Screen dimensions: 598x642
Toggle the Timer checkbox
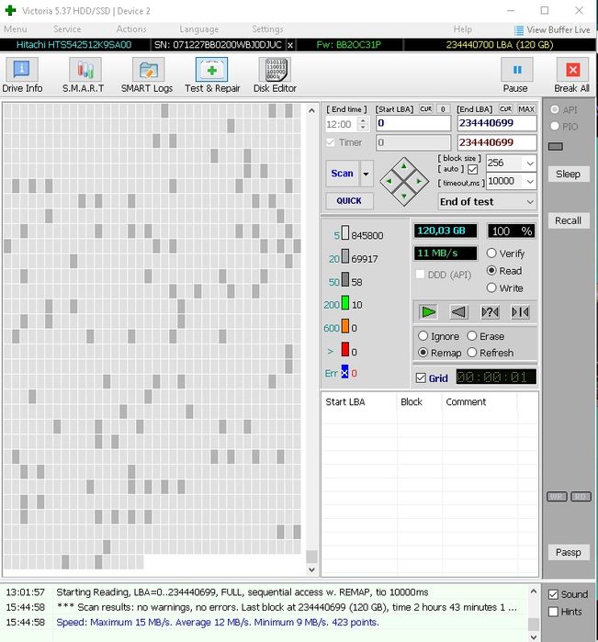(330, 142)
